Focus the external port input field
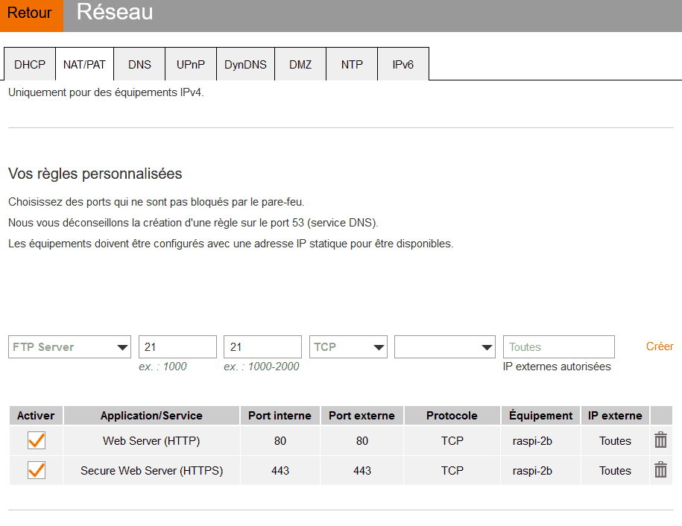Screen dimensions: 682x526 tap(262, 347)
